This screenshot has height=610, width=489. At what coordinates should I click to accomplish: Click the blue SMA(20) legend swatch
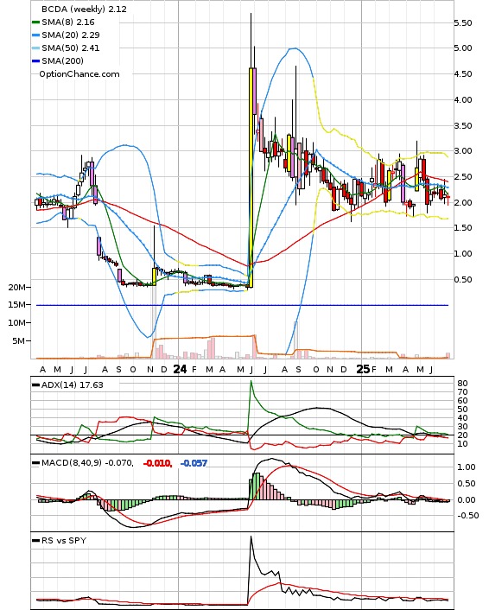pyautogui.click(x=35, y=35)
